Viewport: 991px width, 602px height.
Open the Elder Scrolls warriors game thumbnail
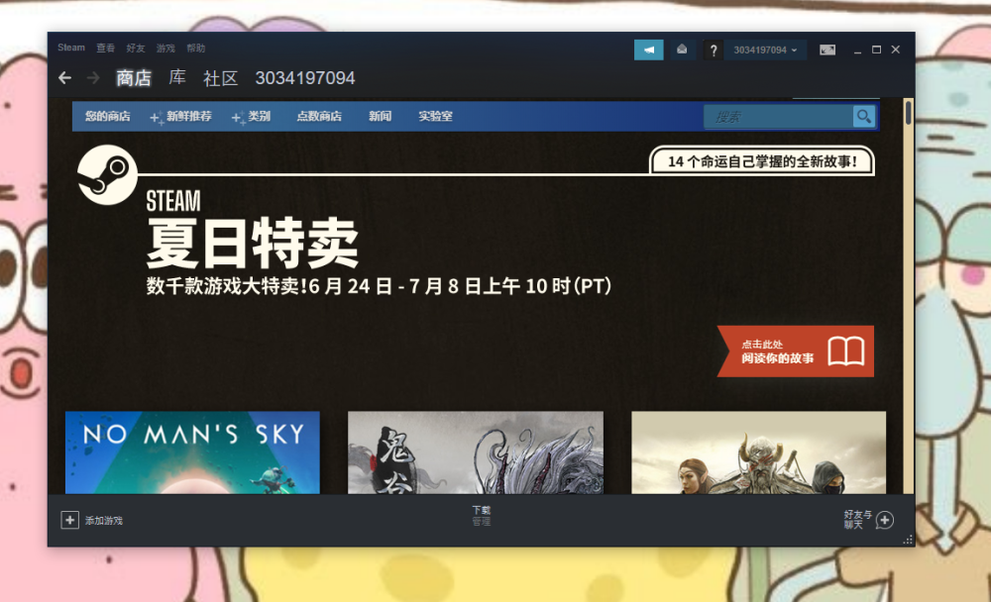[758, 452]
